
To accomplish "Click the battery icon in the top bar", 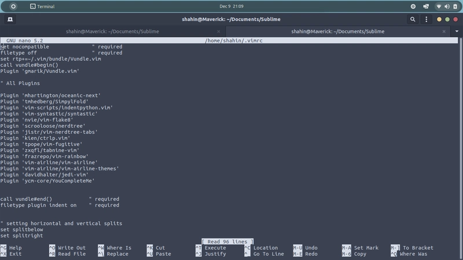I will click(454, 6).
